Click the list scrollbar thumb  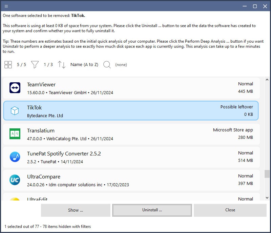click(267, 174)
